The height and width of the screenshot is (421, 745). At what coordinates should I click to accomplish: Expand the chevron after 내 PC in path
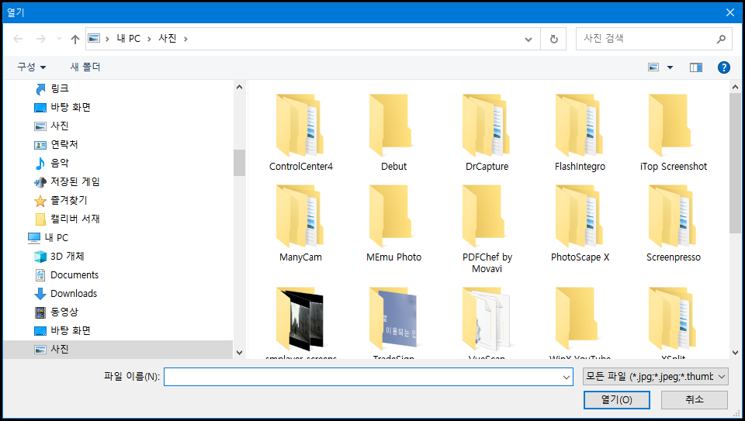pyautogui.click(x=149, y=39)
